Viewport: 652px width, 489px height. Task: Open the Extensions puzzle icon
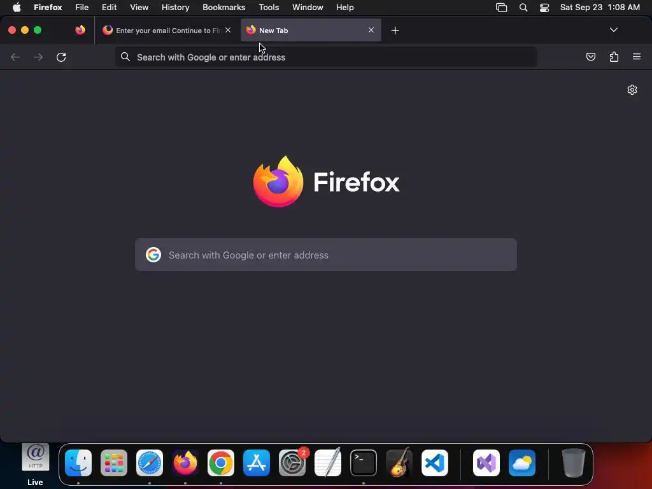click(614, 57)
